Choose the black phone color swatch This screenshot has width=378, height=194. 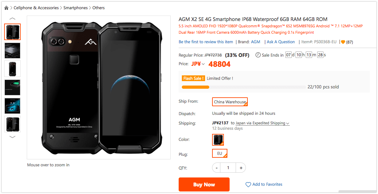coord(218,140)
